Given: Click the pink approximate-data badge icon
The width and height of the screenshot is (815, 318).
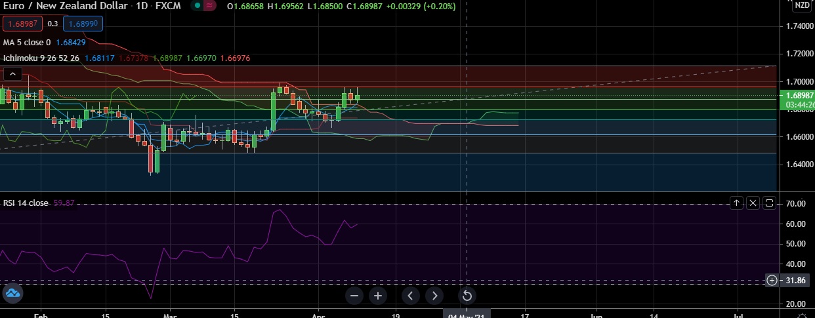Looking at the screenshot, I should 211,5.
